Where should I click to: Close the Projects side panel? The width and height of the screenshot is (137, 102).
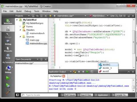tap(46, 16)
